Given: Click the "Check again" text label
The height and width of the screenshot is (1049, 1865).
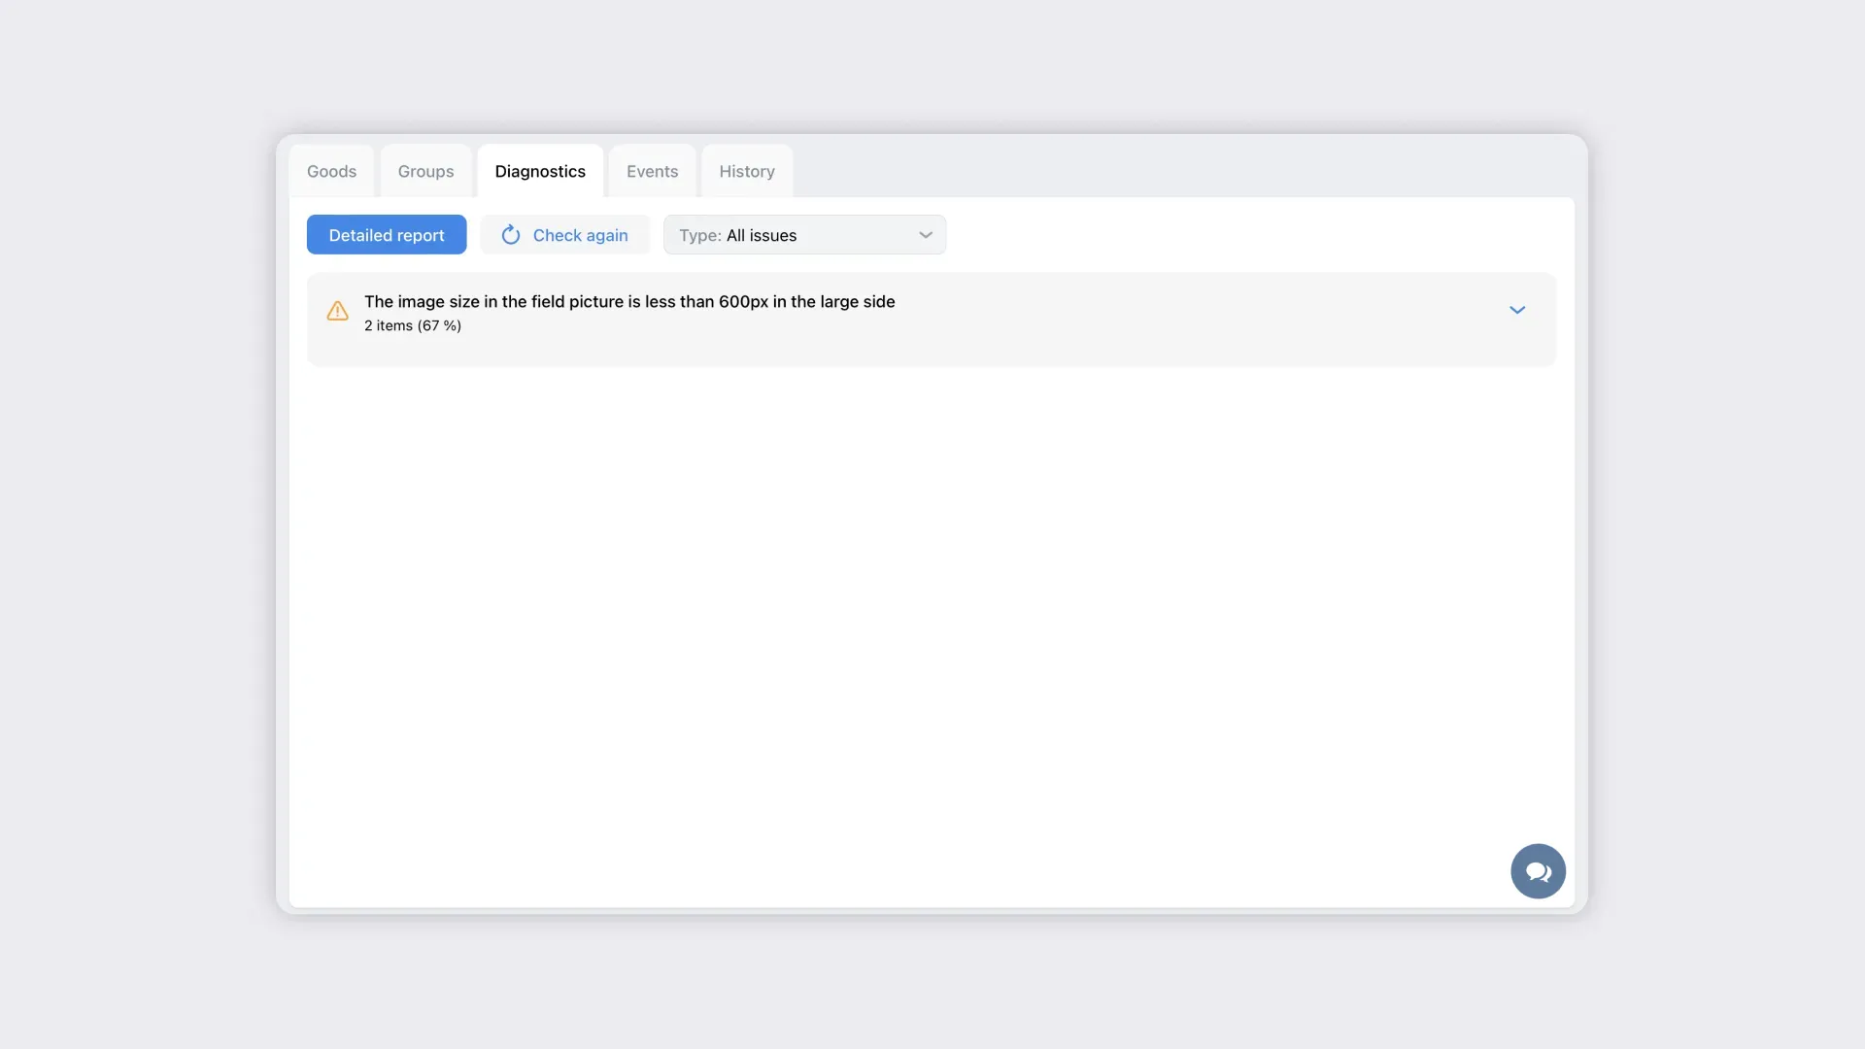Looking at the screenshot, I should point(580,235).
